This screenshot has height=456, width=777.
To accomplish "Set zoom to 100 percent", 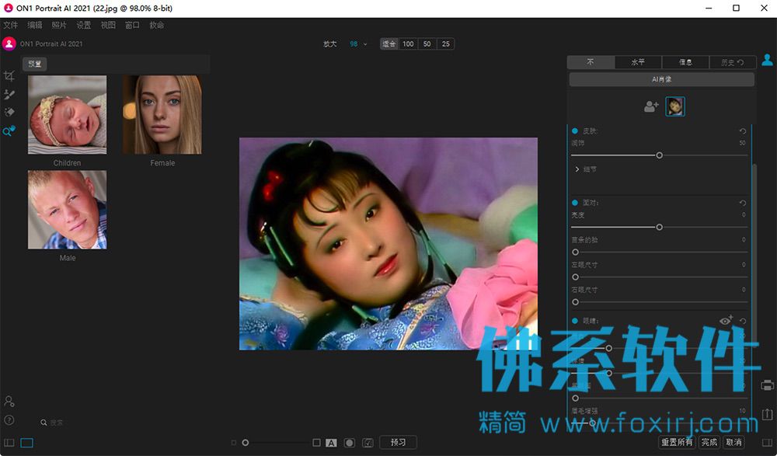I will (x=408, y=44).
